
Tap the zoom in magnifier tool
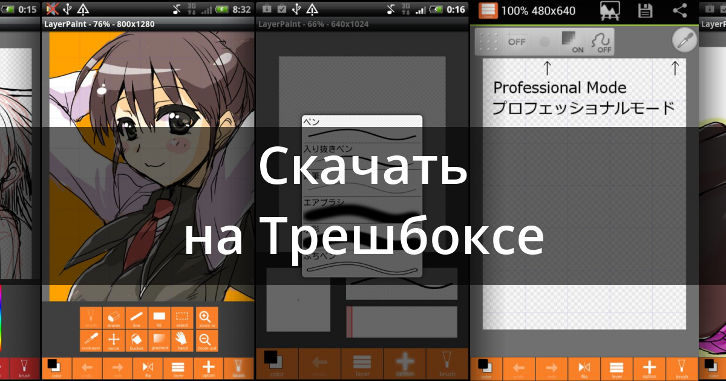(206, 318)
